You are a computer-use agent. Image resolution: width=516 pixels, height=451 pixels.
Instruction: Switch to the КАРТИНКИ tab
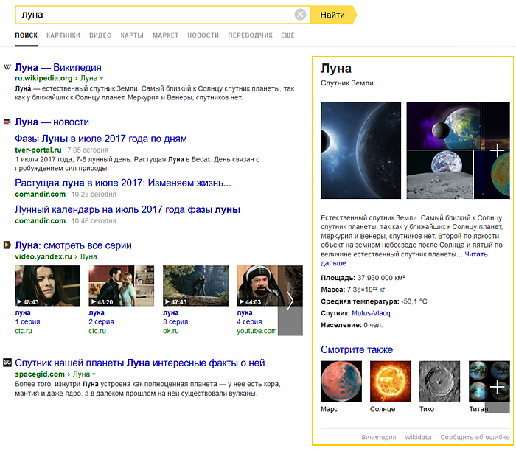pos(63,35)
